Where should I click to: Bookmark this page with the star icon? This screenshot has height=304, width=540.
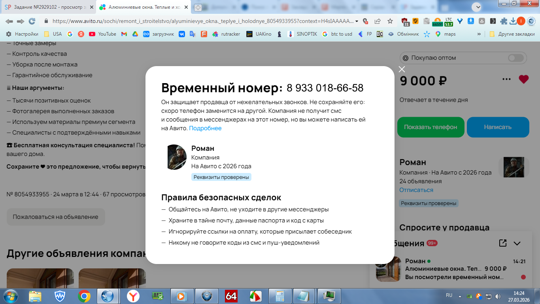click(x=390, y=21)
